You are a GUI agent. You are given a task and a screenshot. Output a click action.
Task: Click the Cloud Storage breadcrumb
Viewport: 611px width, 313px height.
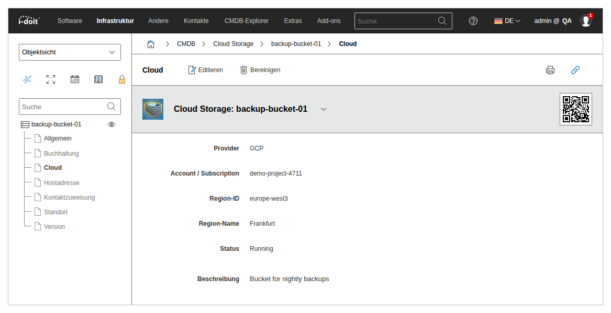point(233,44)
